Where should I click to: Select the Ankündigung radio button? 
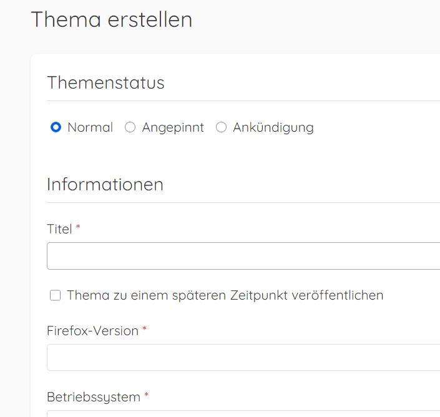[x=221, y=127]
